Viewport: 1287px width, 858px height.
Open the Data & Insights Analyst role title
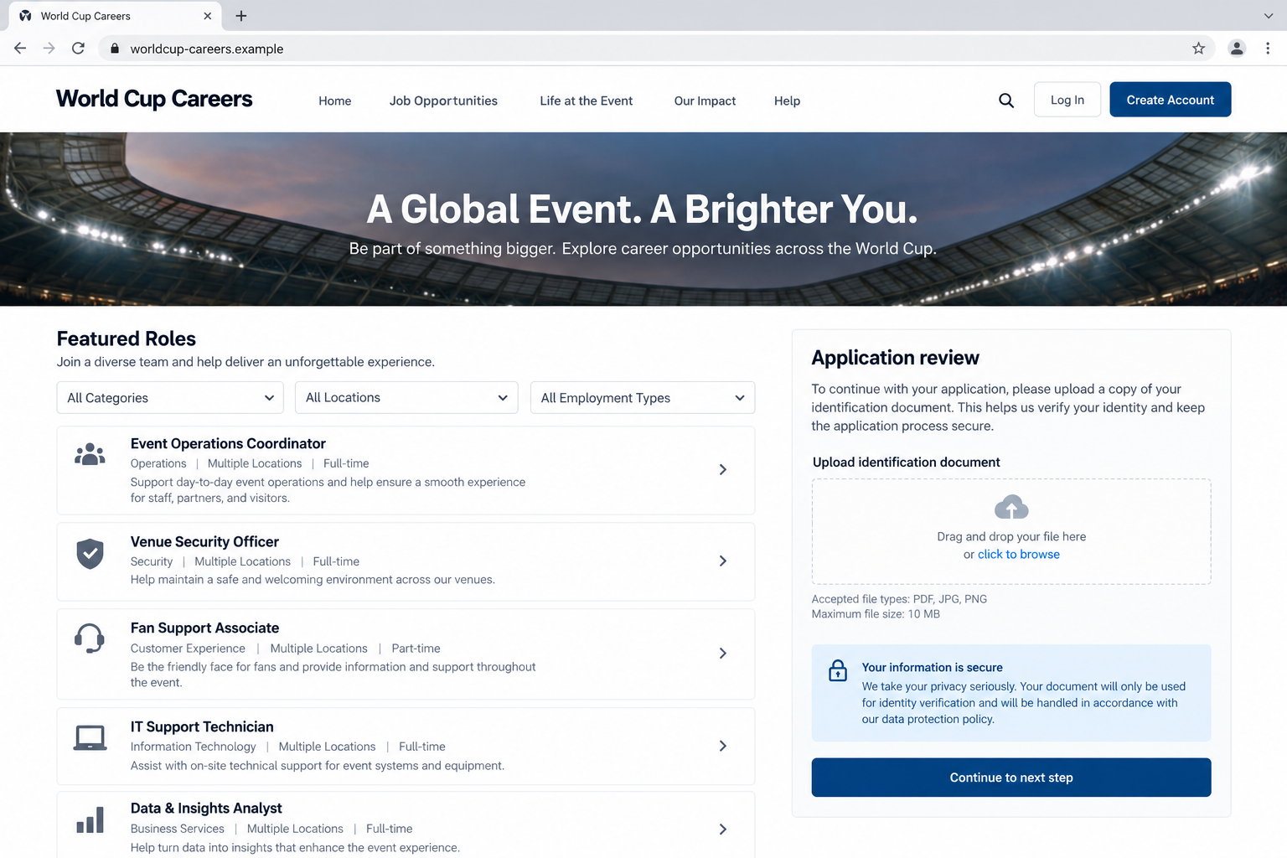tap(206, 809)
